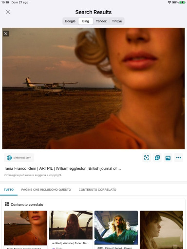Open the three-dot more options menu
This screenshot has height=249, width=187.
[x=179, y=158]
